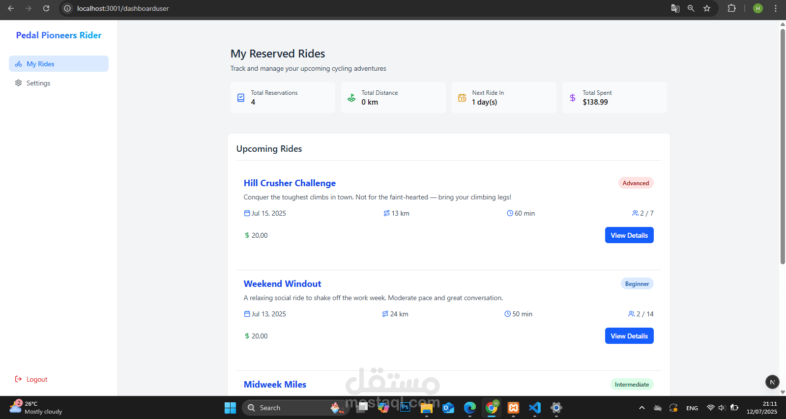Click the Total Reservations checklist icon
This screenshot has width=786, height=419.
pos(241,98)
